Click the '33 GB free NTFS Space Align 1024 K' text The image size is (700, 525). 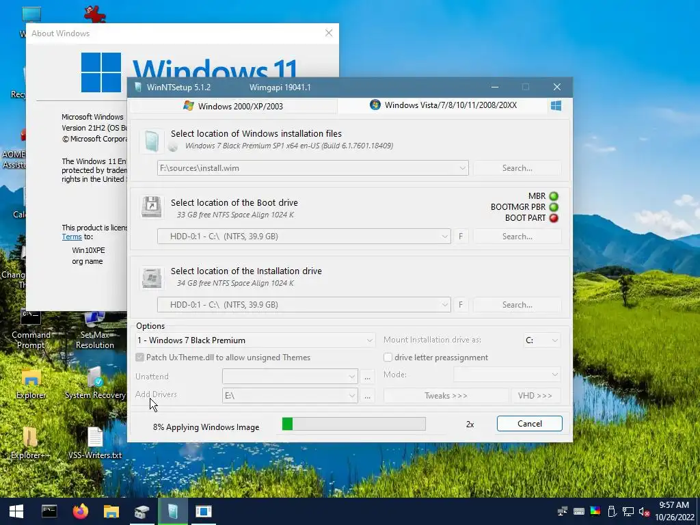(x=235, y=215)
